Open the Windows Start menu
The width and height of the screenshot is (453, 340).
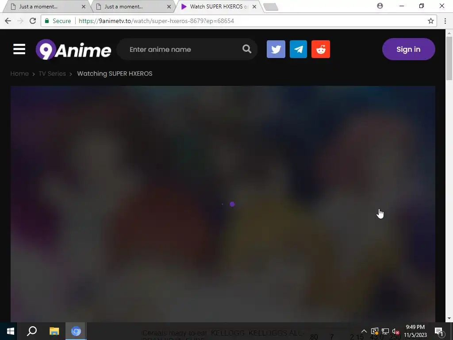pyautogui.click(x=11, y=331)
